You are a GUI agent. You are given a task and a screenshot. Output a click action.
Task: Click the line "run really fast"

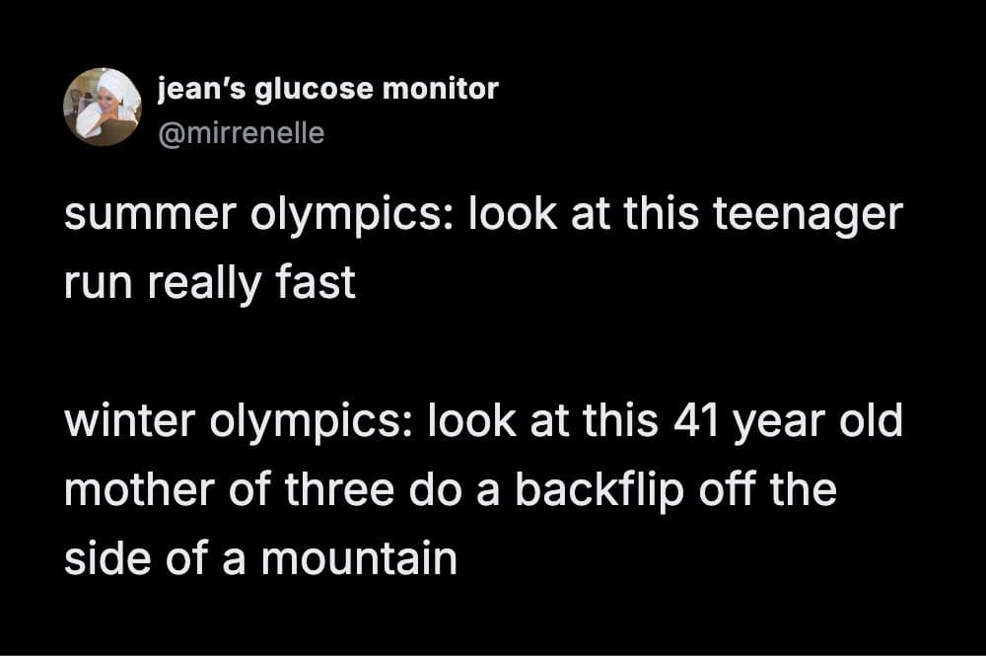click(209, 284)
